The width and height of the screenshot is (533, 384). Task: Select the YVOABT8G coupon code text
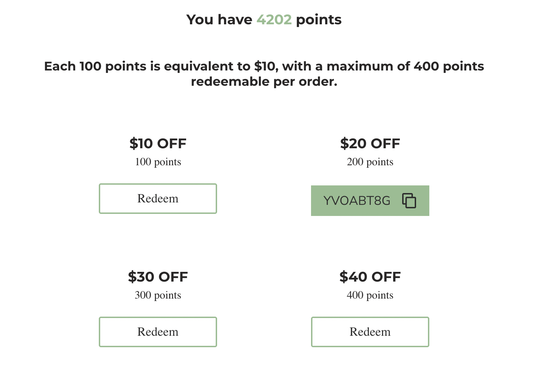(357, 201)
